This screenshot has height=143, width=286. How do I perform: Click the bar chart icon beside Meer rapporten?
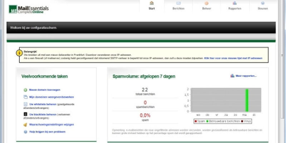click(x=232, y=76)
